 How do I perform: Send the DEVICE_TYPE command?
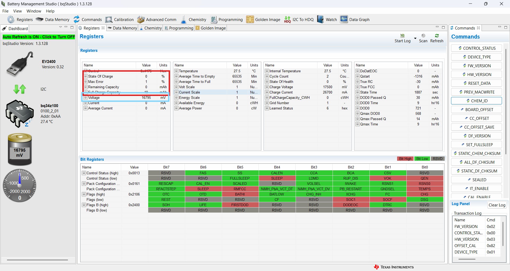coord(477,57)
